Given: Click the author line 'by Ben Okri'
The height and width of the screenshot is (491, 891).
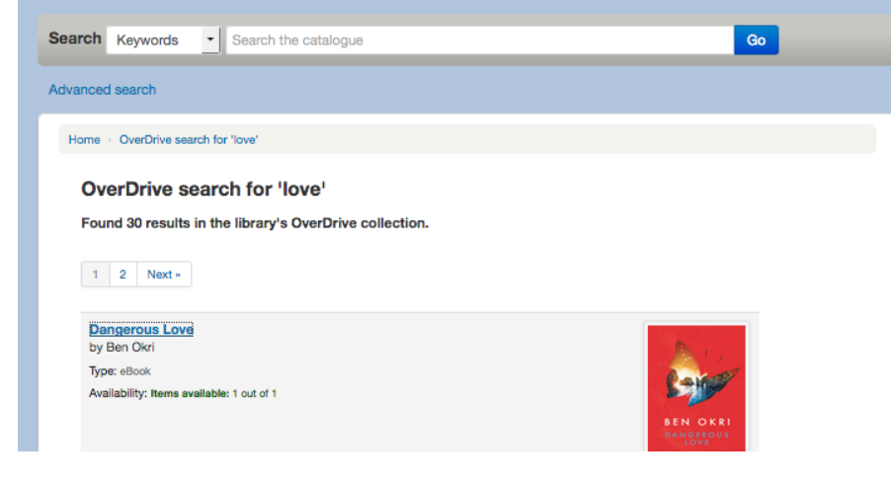Looking at the screenshot, I should 121,348.
